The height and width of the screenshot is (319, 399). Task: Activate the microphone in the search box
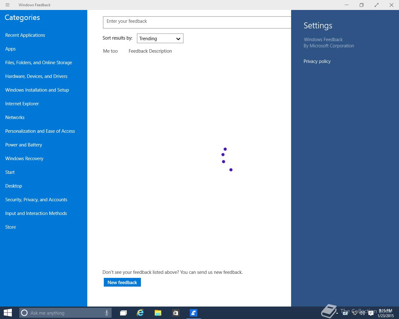[x=107, y=313]
